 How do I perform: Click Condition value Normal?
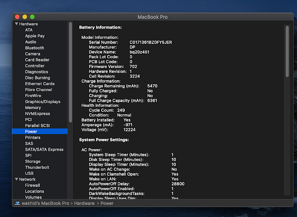coord(124,115)
